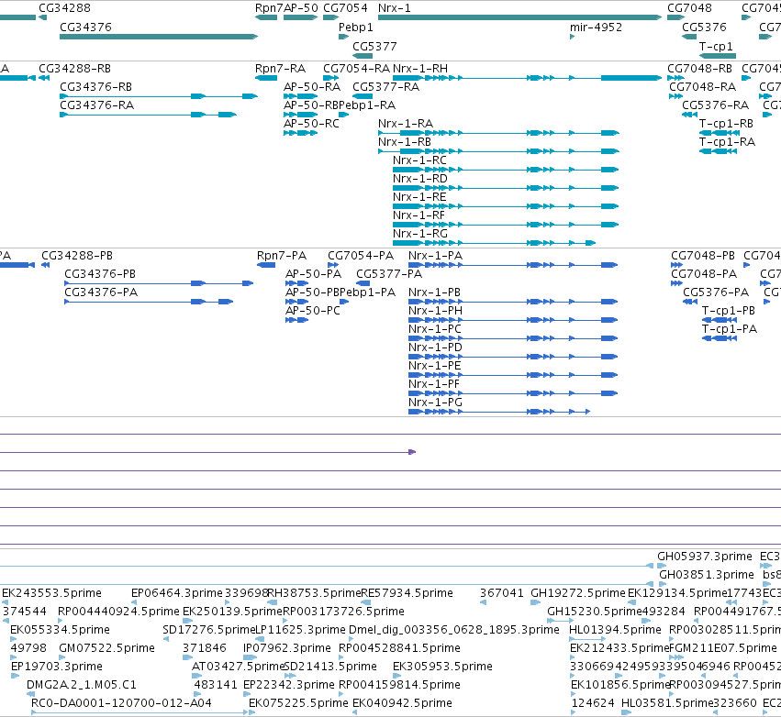Select protein Nrx-1-PD

coord(435,347)
